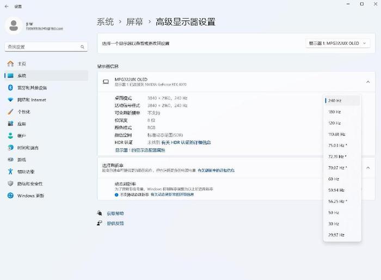Open the user account avatar
Image resolution: width=381 pixels, height=280 pixels.
14,26
